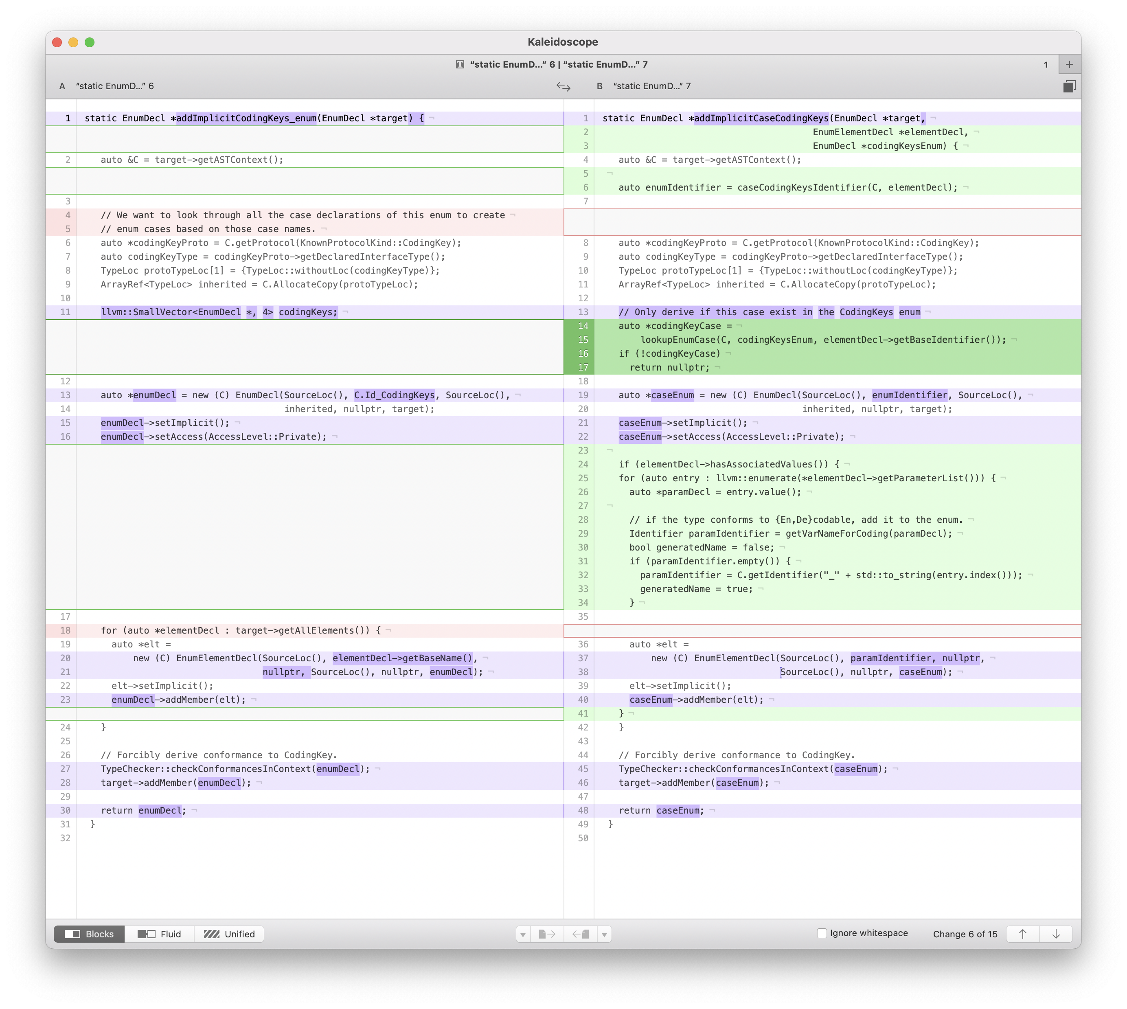
Task: Open left dropdown arrow of copy controls
Action: coord(523,935)
